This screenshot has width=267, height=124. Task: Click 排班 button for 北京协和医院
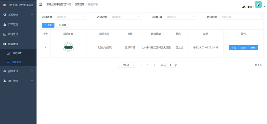pos(253,48)
